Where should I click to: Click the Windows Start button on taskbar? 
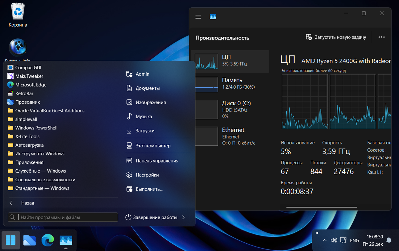pyautogui.click(x=11, y=240)
